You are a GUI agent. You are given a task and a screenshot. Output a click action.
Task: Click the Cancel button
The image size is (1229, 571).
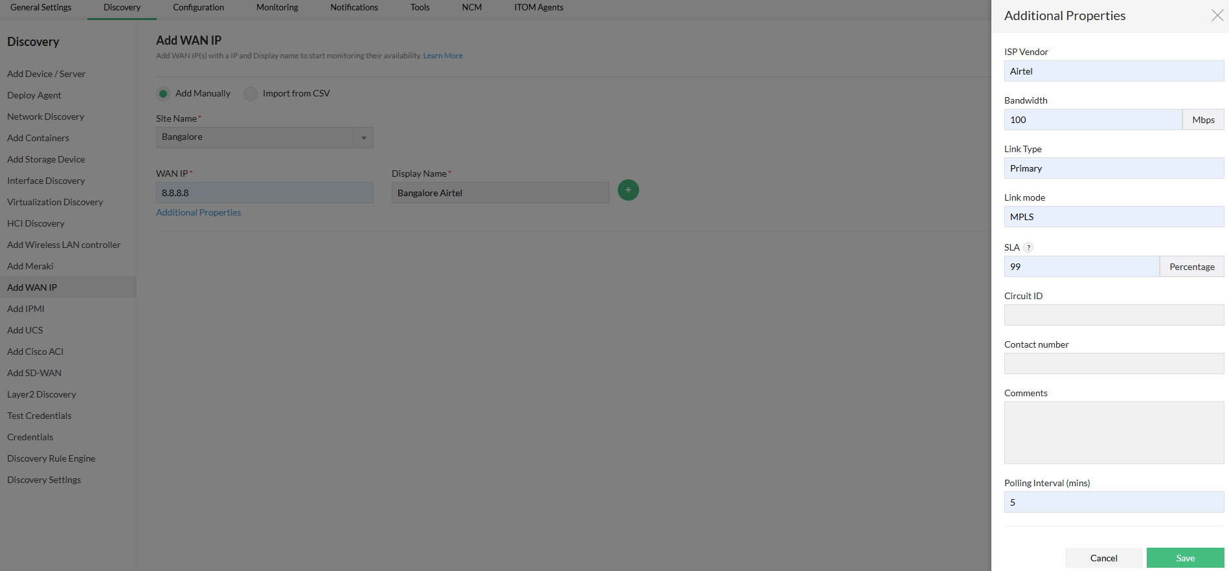coord(1104,558)
